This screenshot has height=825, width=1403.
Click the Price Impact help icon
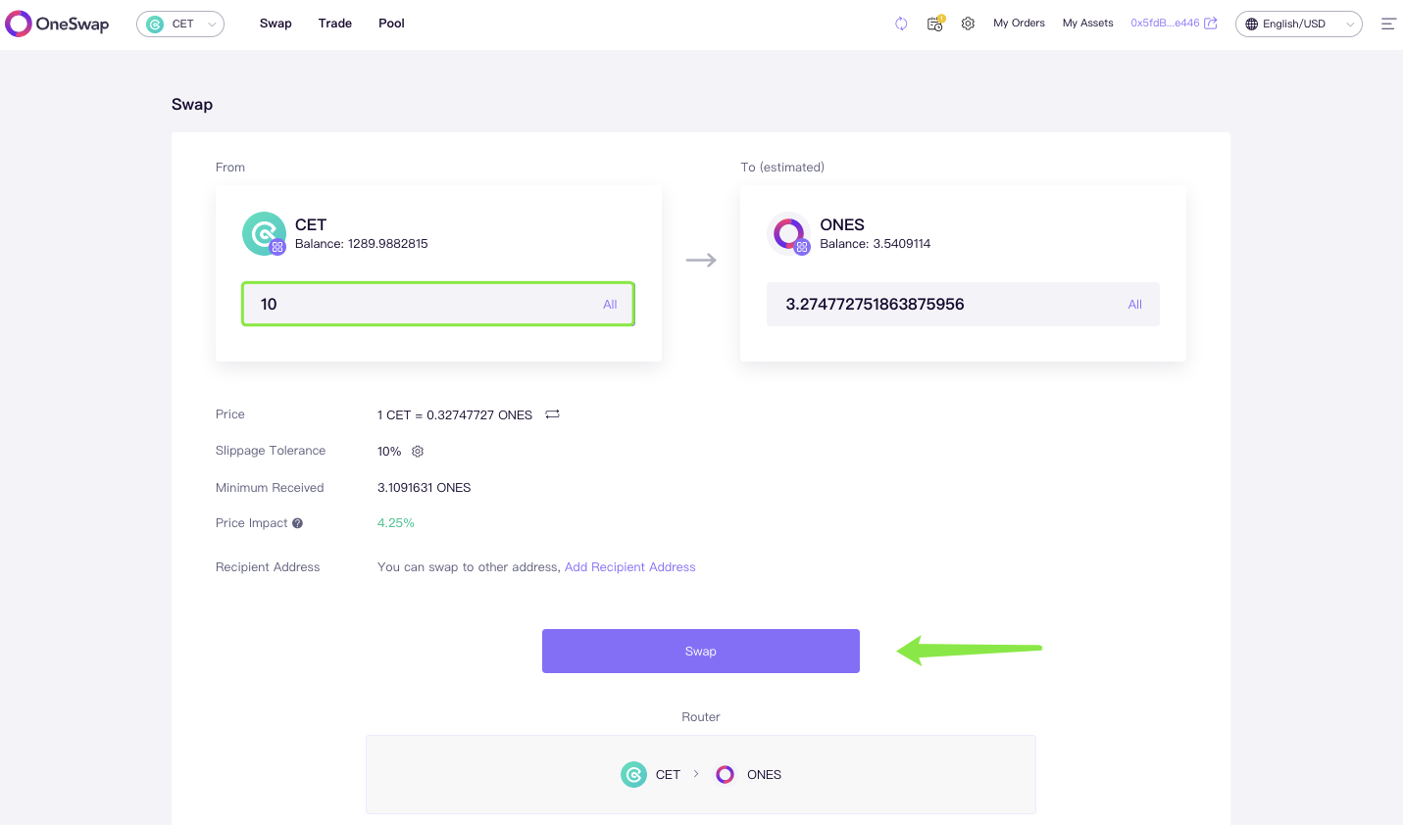coord(297,523)
